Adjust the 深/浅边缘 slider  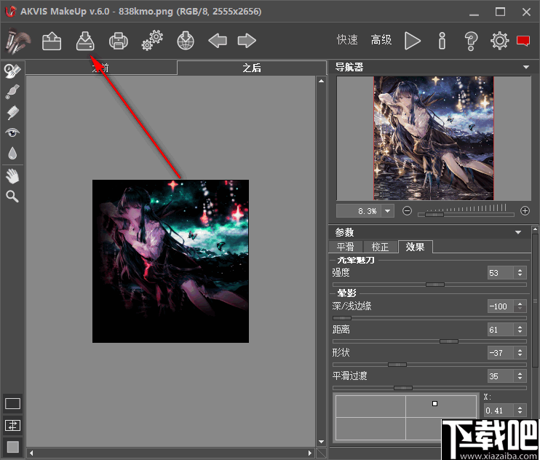click(342, 318)
